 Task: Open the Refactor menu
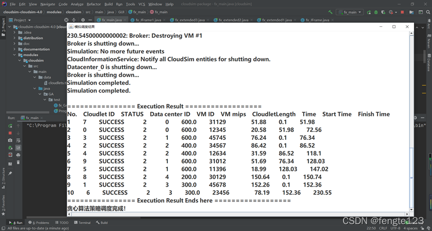[x=94, y=4]
